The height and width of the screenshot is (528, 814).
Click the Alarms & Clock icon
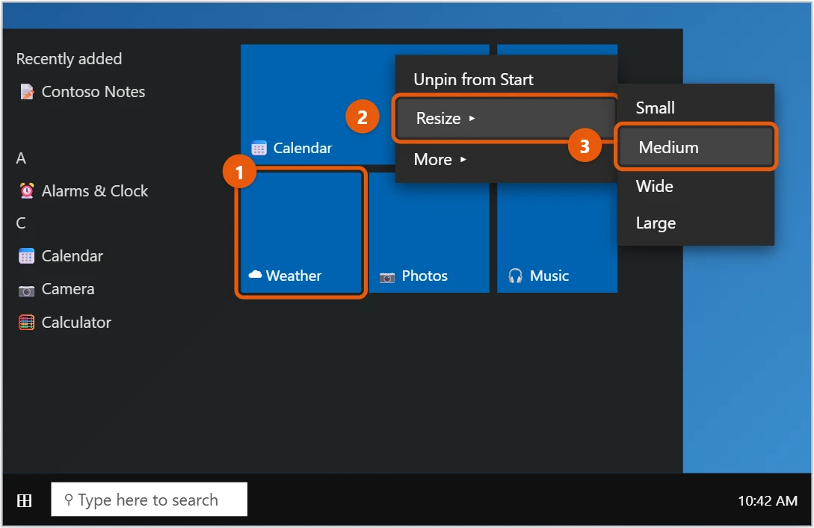pyautogui.click(x=27, y=191)
